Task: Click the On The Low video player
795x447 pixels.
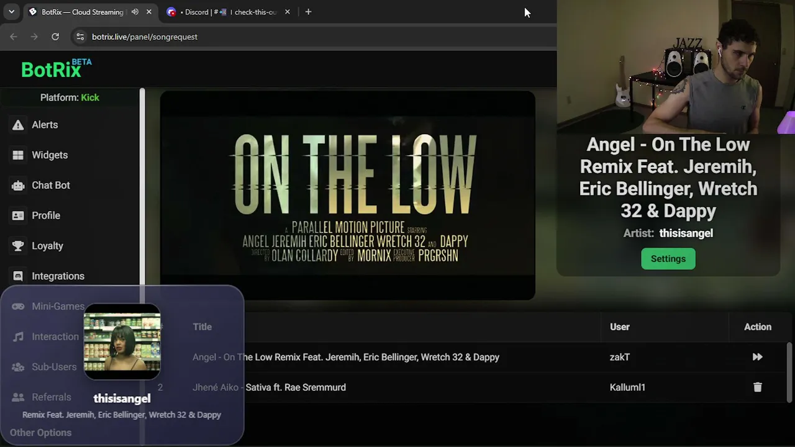Action: click(x=348, y=196)
